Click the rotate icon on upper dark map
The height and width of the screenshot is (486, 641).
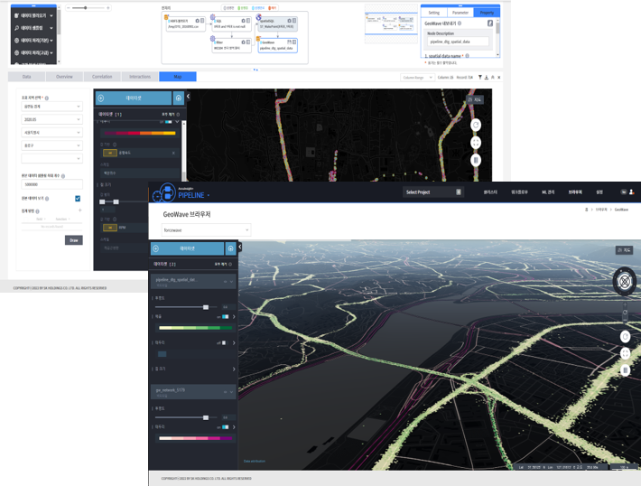[x=476, y=125]
